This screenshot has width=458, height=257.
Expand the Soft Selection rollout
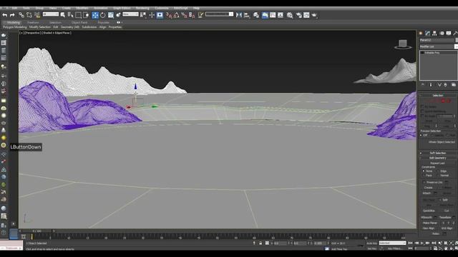coord(437,153)
